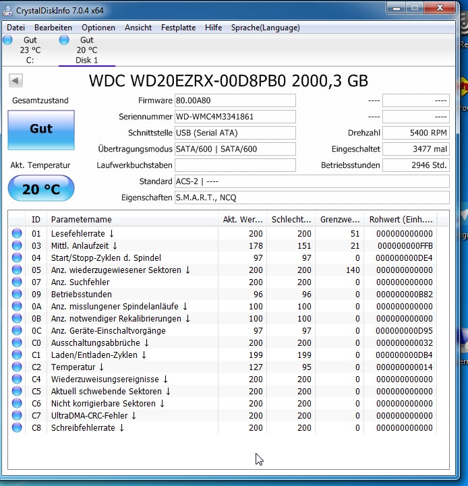Click the WDC WD20EZRX-00D8PB0 model title

pos(229,81)
